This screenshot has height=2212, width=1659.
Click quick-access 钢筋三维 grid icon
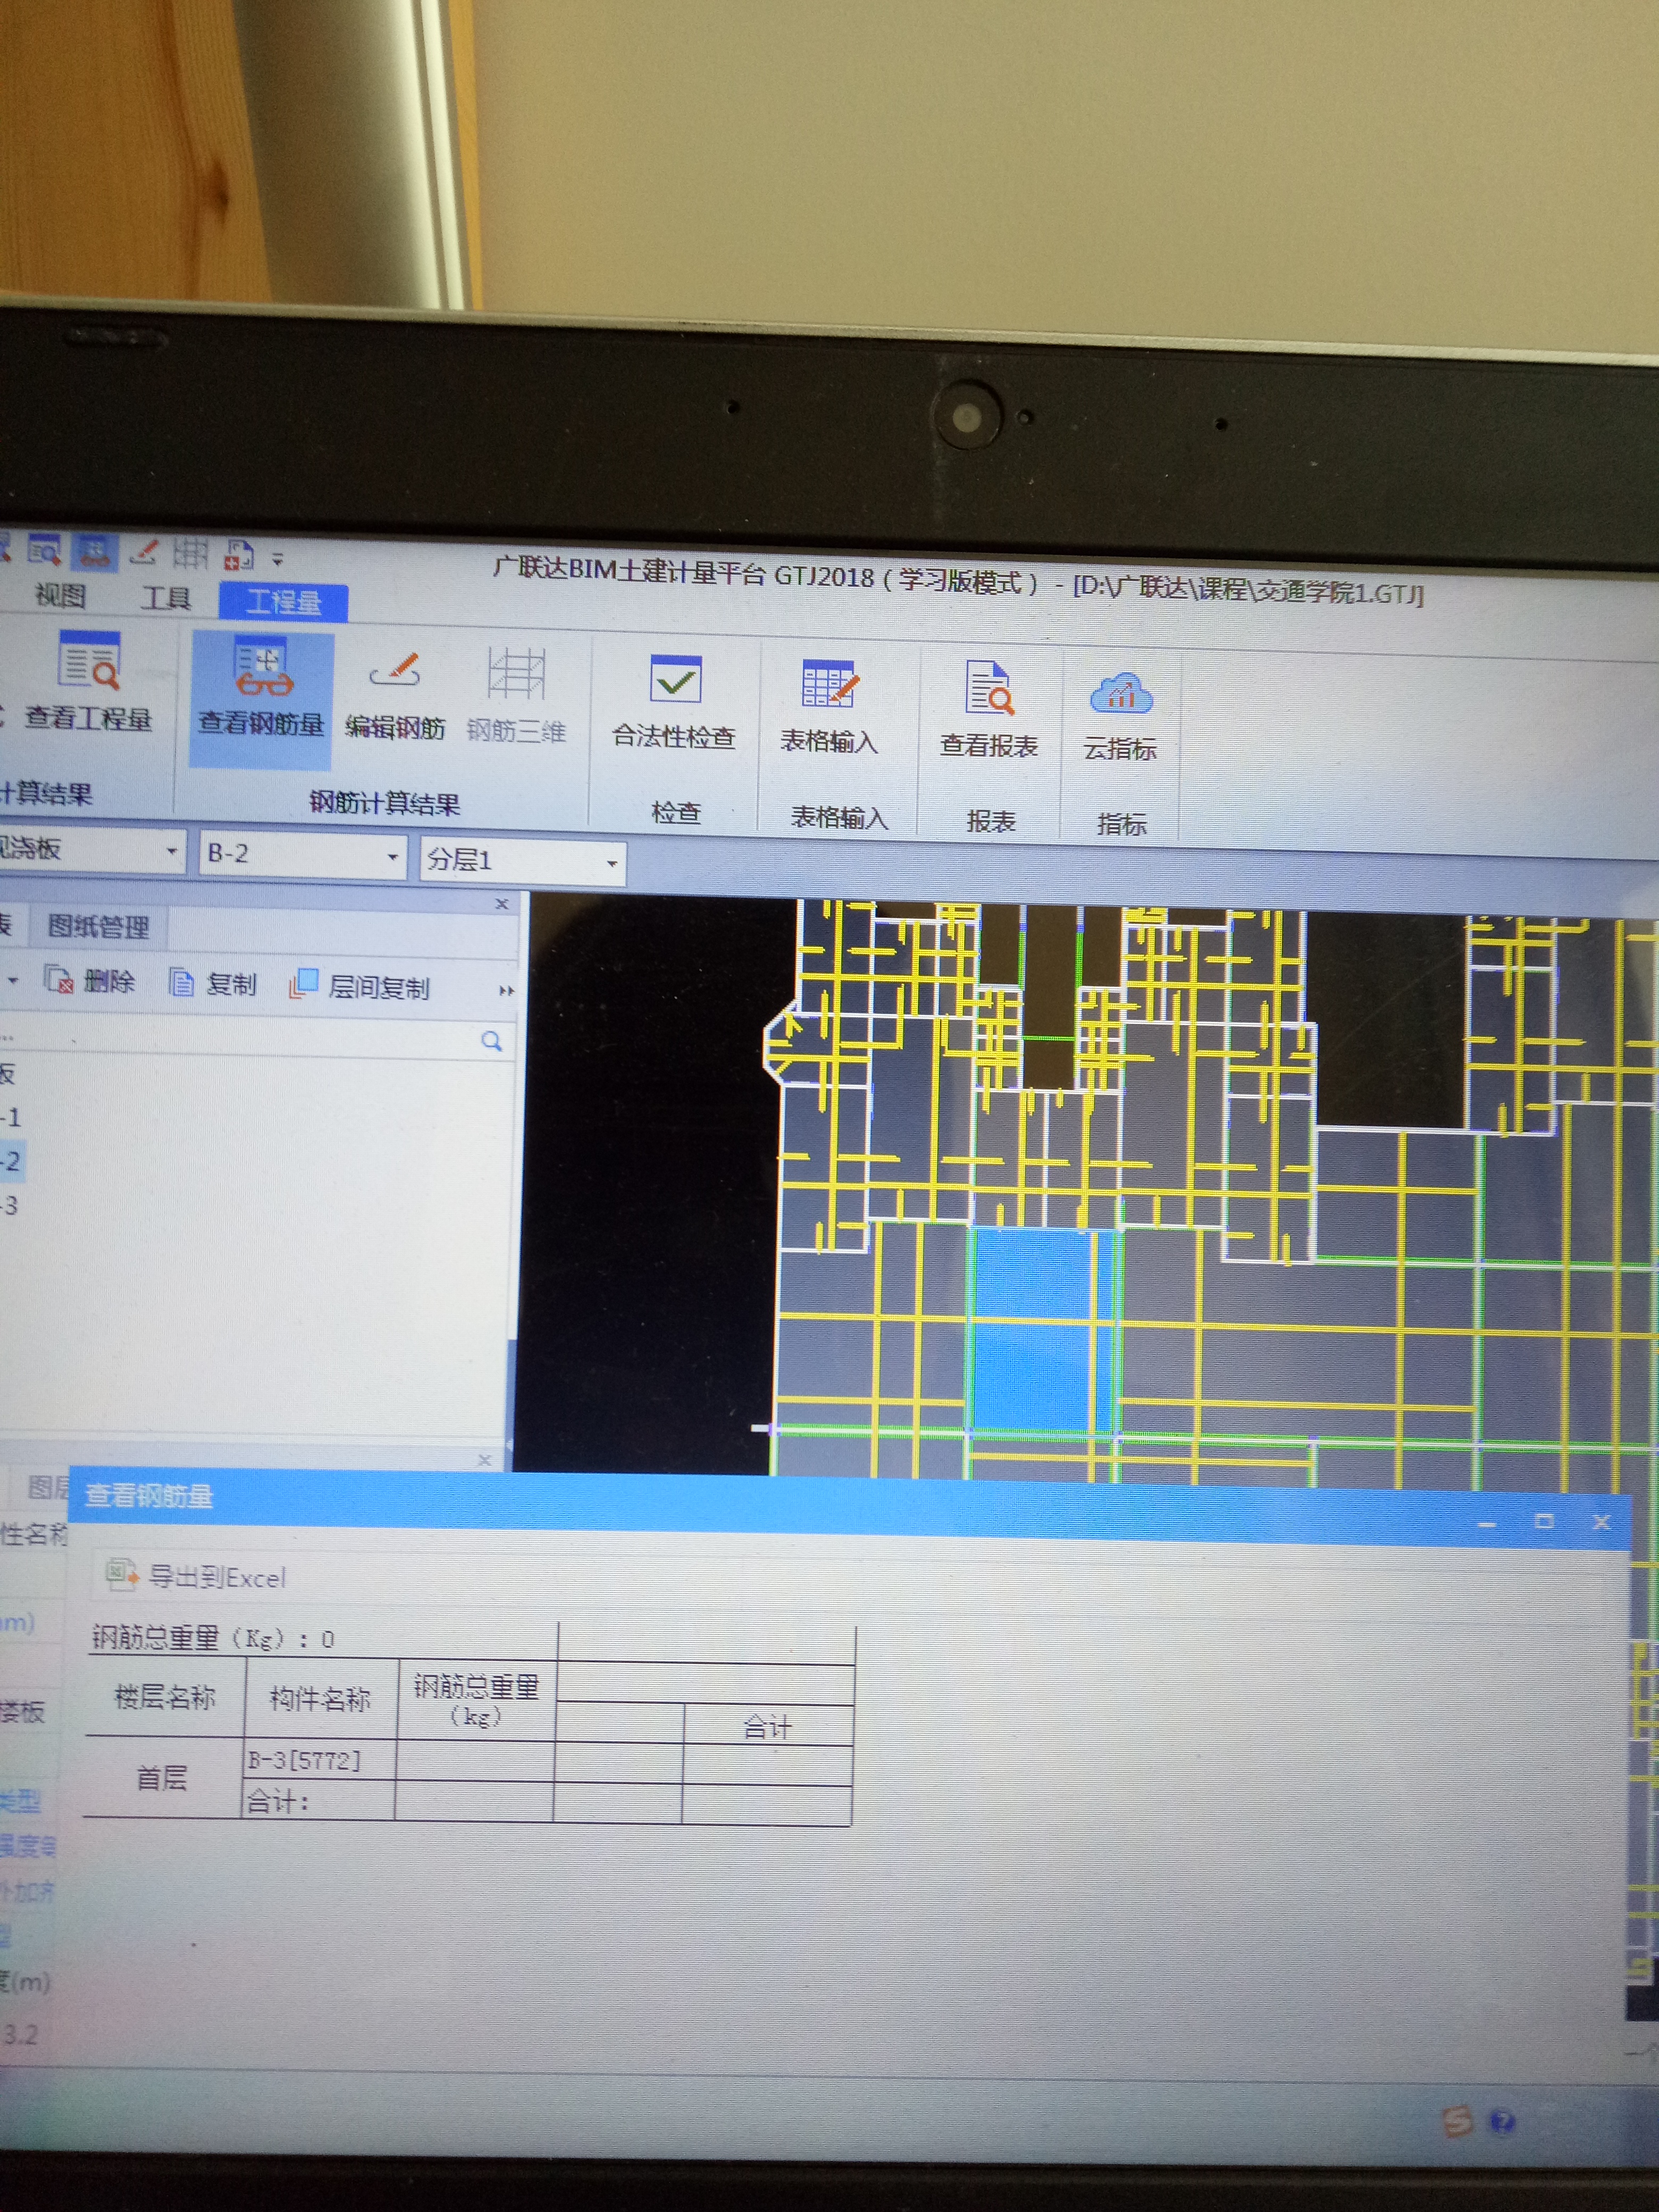point(191,553)
